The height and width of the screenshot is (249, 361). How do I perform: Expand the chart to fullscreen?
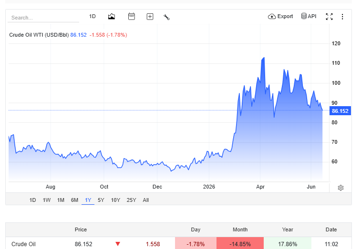[x=329, y=17]
